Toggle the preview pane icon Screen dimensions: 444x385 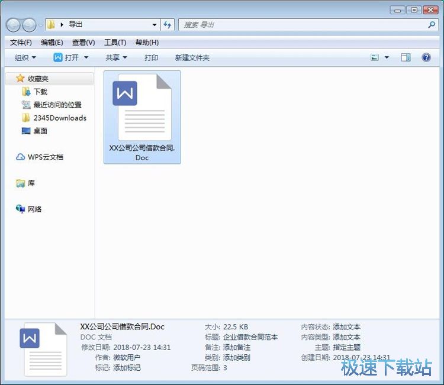(x=406, y=57)
